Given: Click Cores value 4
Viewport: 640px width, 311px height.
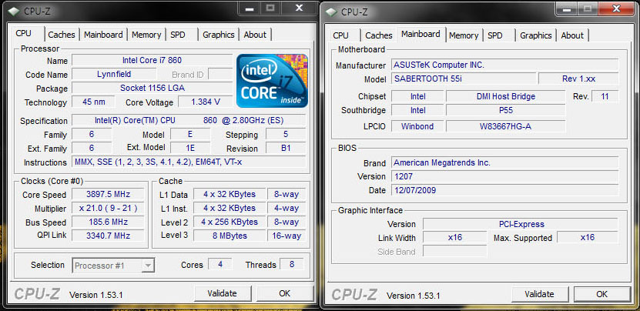Looking at the screenshot, I should [220, 264].
